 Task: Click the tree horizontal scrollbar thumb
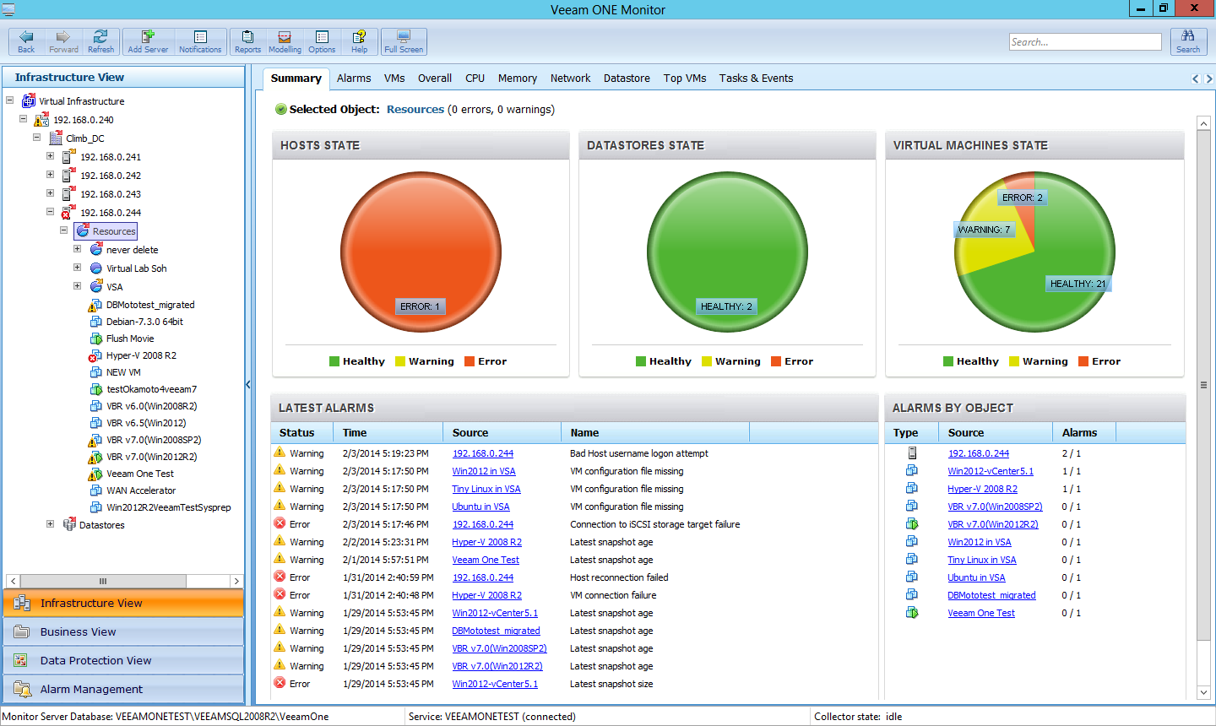[x=103, y=581]
